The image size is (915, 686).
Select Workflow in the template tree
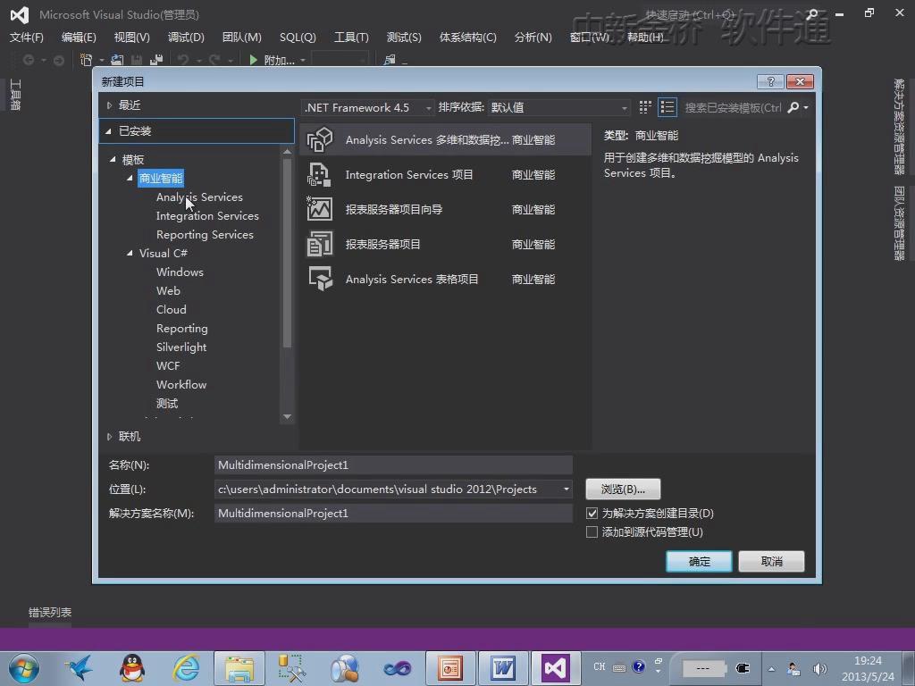[x=181, y=384]
